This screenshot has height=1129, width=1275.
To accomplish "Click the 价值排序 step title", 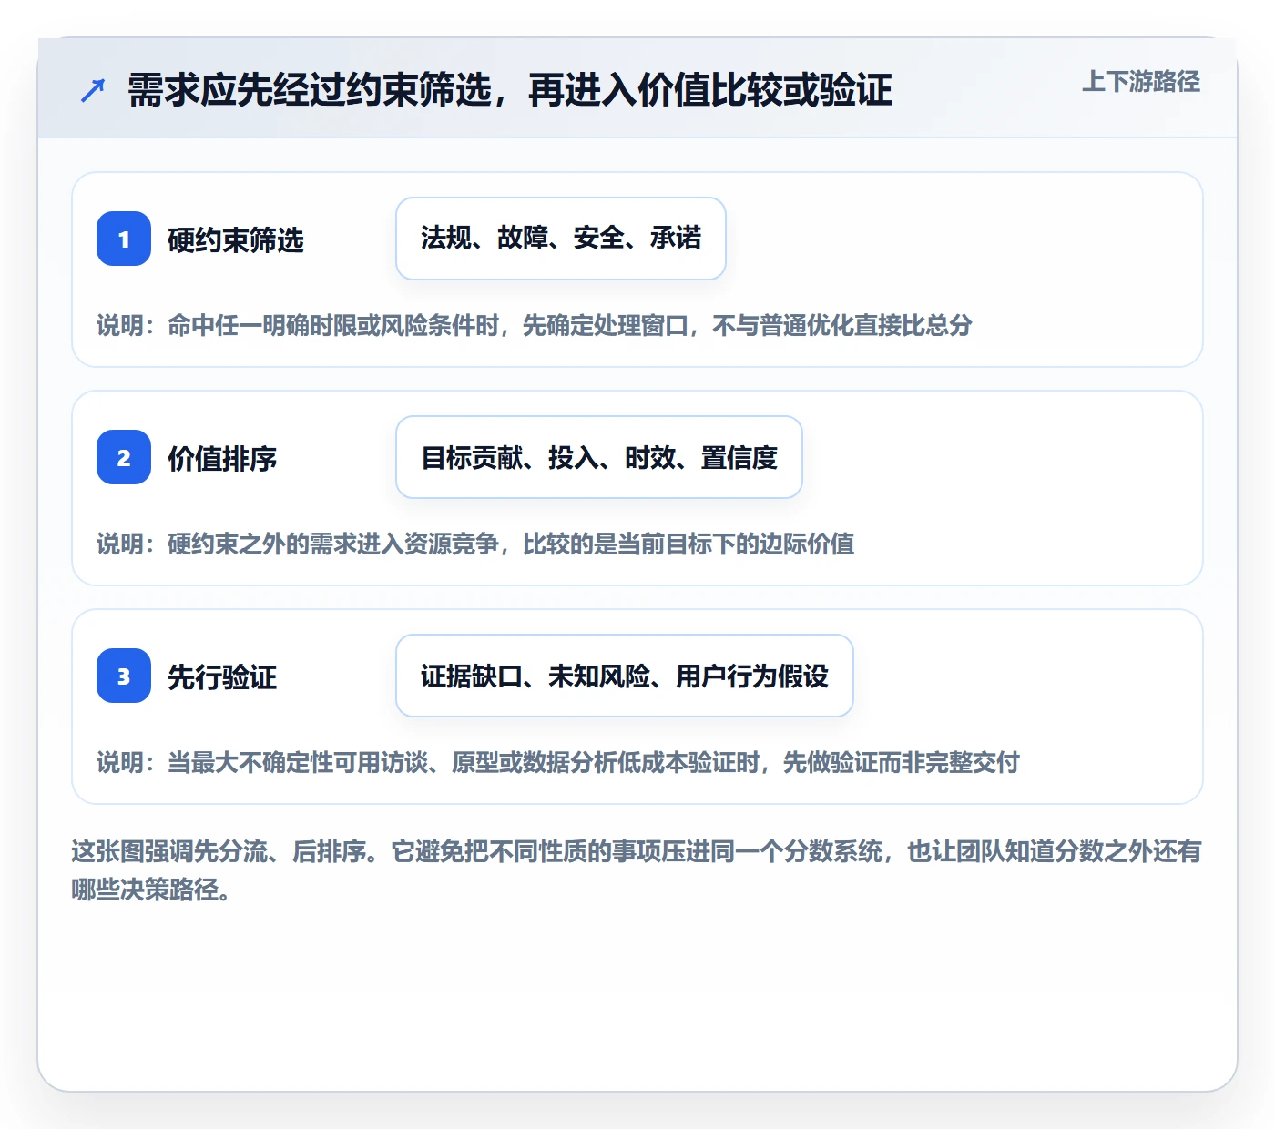I will point(222,459).
